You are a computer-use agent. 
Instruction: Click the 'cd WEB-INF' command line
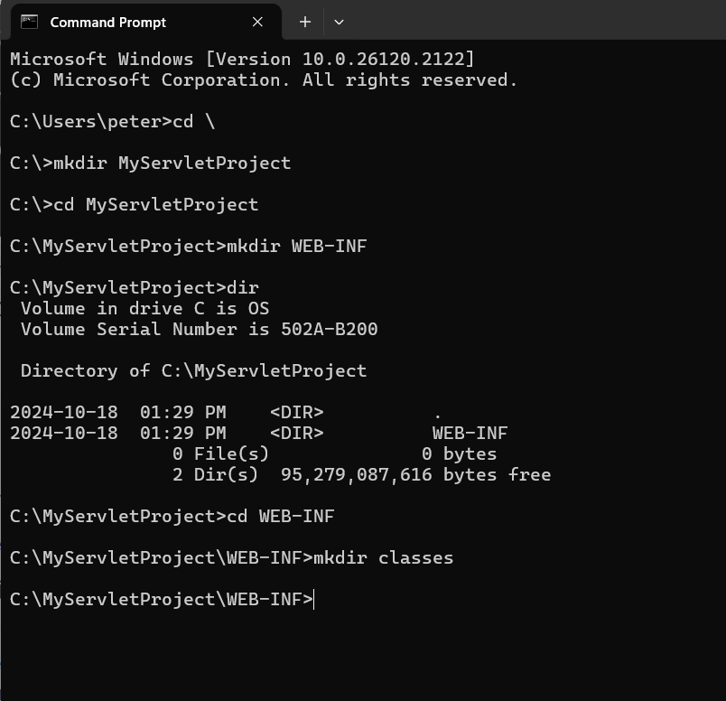[172, 517]
